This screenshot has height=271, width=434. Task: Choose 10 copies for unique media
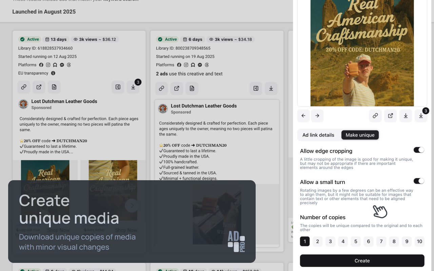coord(419,241)
